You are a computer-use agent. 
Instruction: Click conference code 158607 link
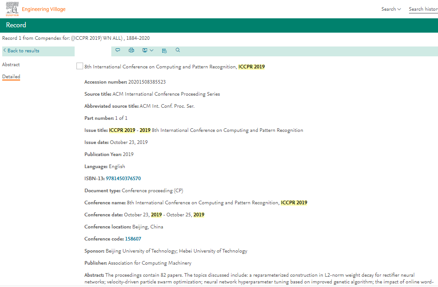click(x=133, y=239)
